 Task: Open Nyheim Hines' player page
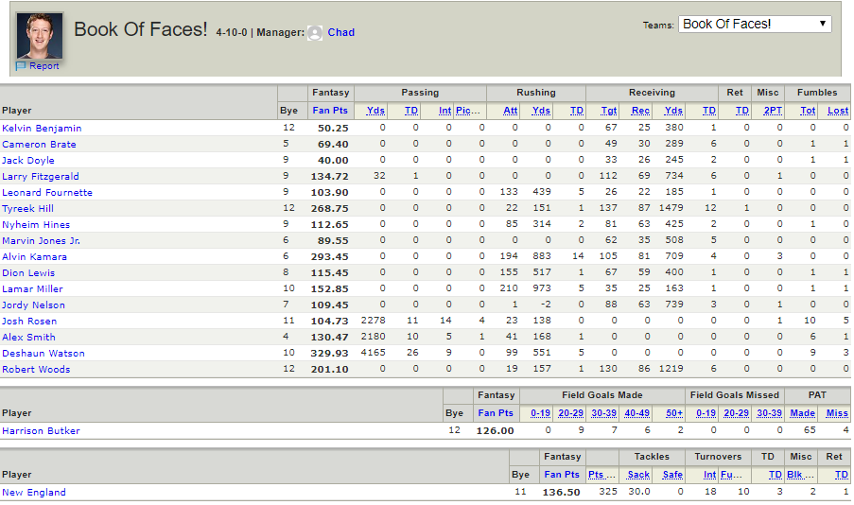pyautogui.click(x=36, y=224)
